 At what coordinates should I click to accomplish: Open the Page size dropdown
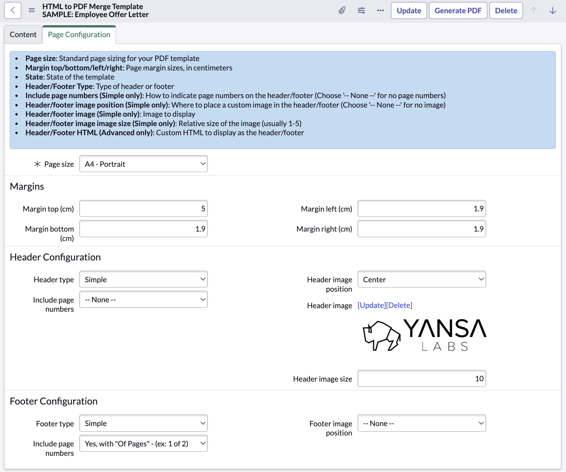pos(143,164)
